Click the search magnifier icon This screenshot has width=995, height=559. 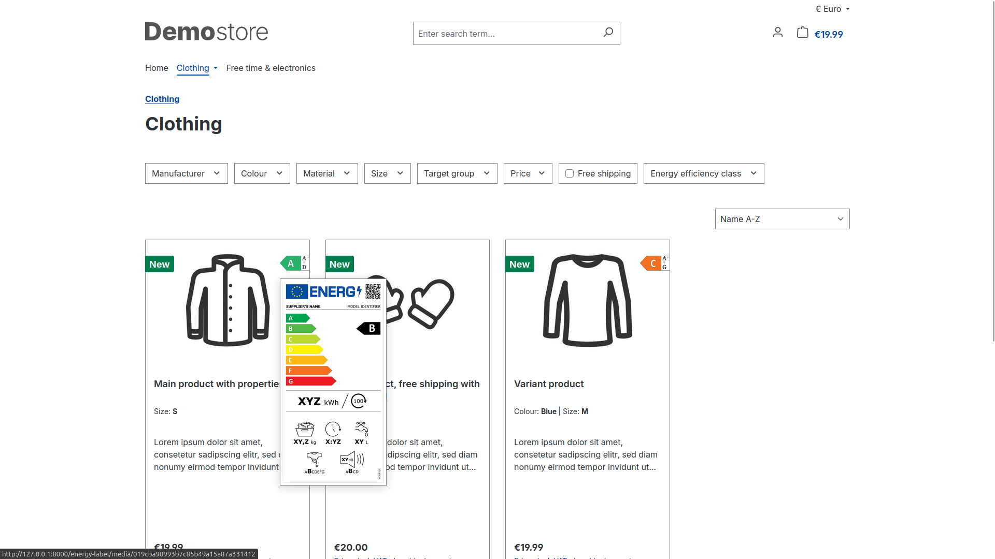608,33
